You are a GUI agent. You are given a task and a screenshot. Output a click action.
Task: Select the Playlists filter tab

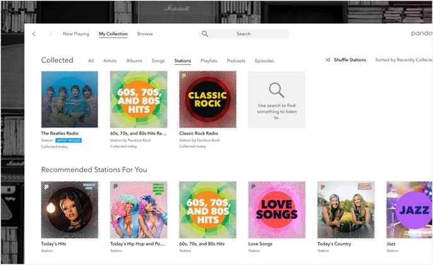(x=209, y=61)
